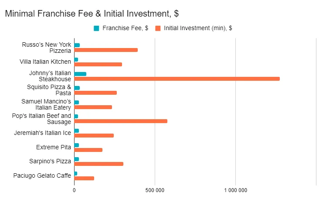
Task: Click Samuel Mancino's Italian Eatery orange bar
Action: 93,107
